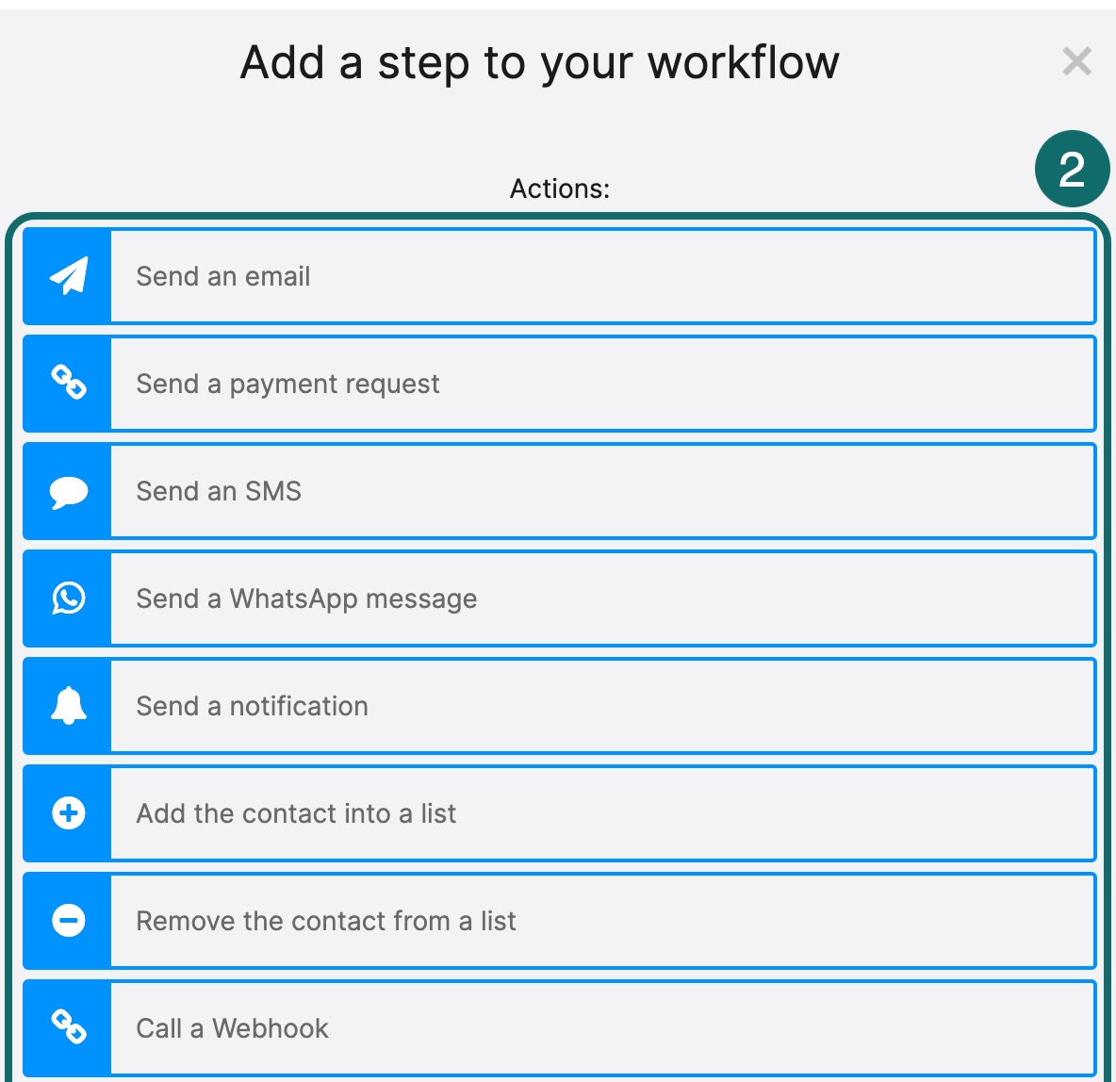Viewport: 1116px width, 1082px height.
Task: Click the plus circle add-to-list icon
Action: (x=68, y=813)
